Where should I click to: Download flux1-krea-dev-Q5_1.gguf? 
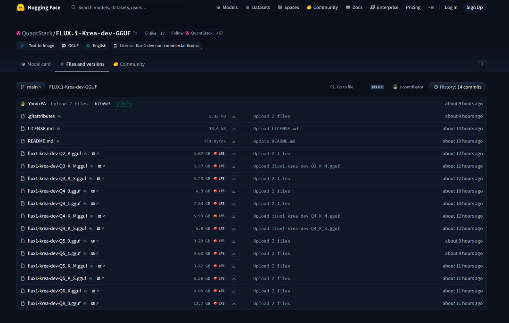coord(234,253)
